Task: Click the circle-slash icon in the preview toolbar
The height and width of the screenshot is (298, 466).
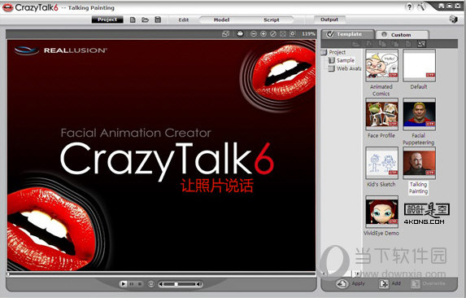Action: [272, 34]
